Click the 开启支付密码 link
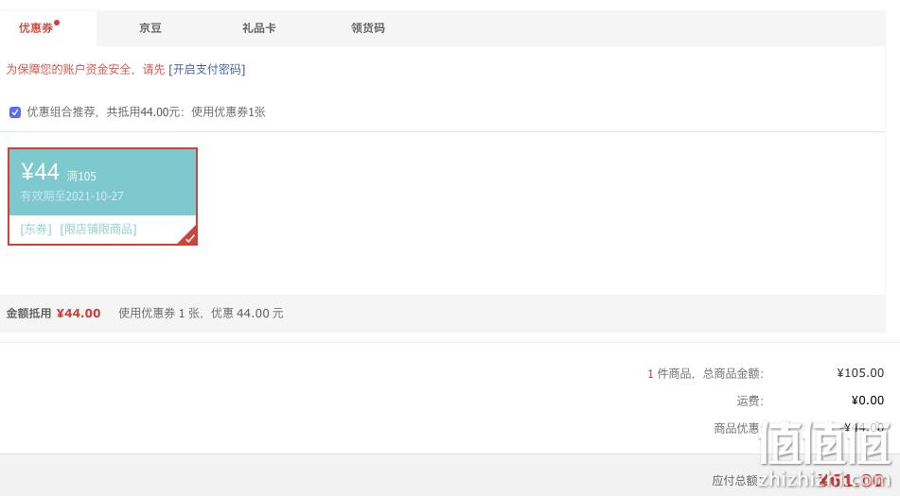 pyautogui.click(x=207, y=69)
